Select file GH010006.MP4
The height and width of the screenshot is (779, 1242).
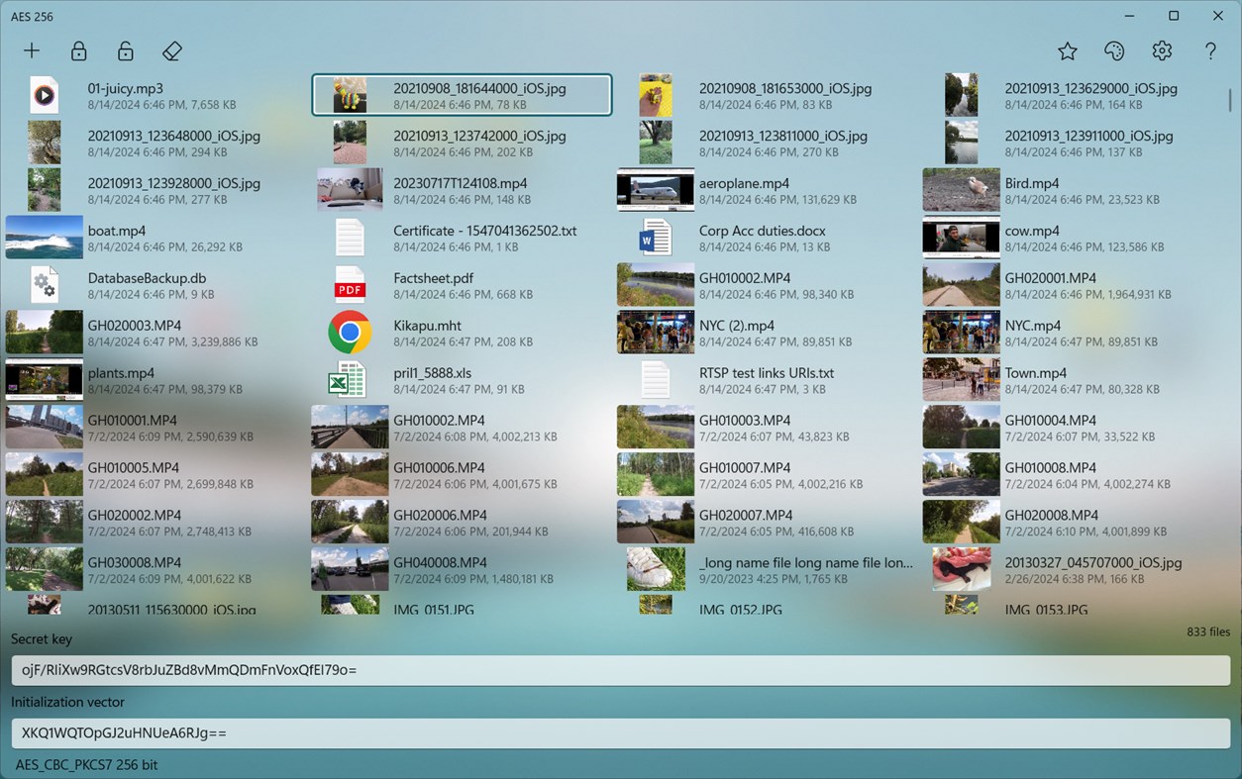pyautogui.click(x=462, y=475)
